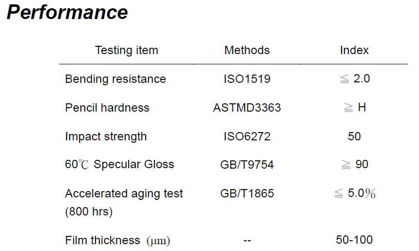The height and width of the screenshot is (251, 419).
Task: Click the ≤ 2.0 index value
Action: (x=355, y=78)
